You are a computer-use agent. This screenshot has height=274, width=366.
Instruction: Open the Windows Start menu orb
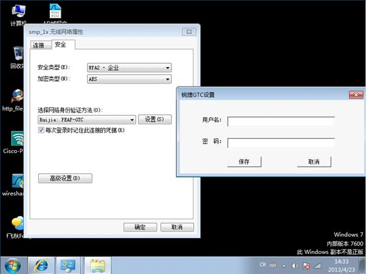pos(13,265)
